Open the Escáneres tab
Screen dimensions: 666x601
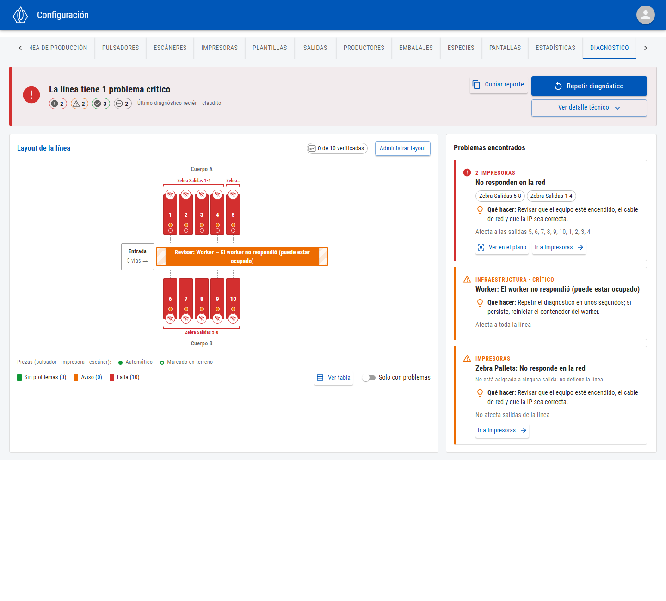click(170, 48)
